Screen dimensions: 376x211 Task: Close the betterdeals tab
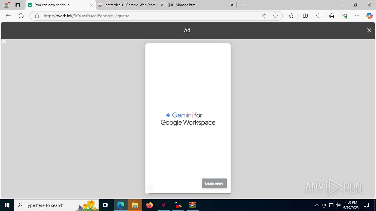(162, 5)
